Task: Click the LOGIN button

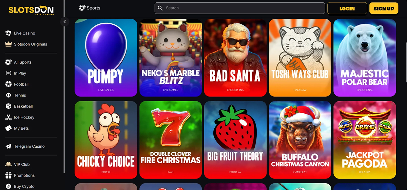Action: point(347,8)
